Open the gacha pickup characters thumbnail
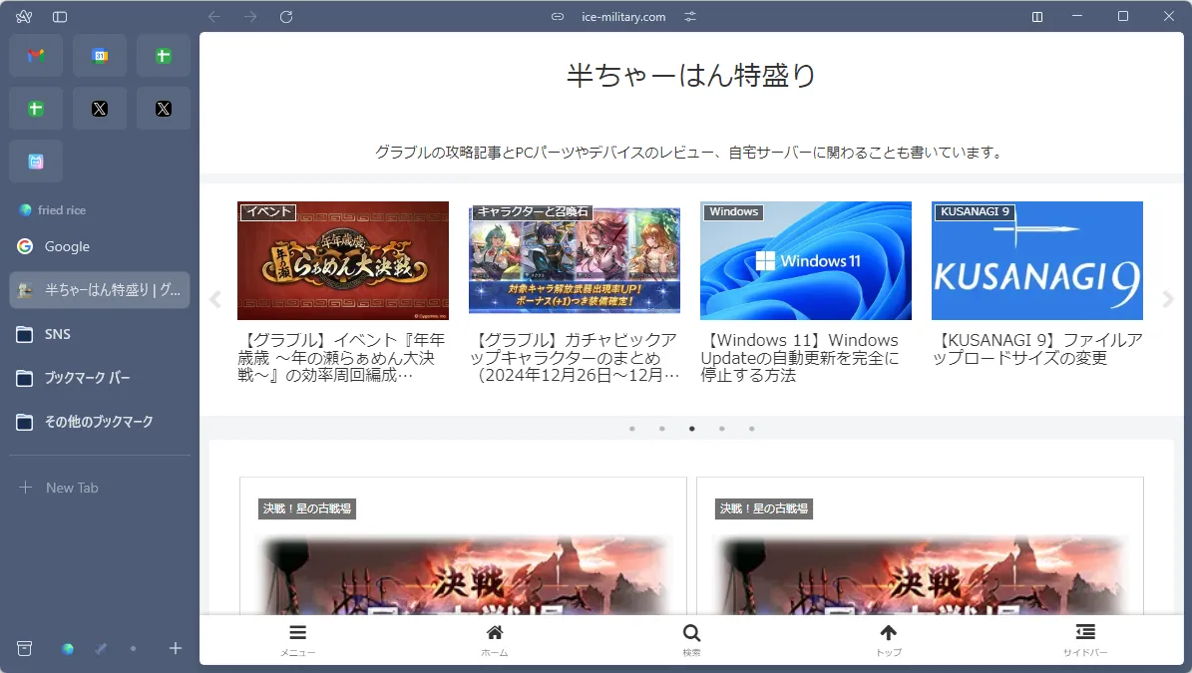Screen dimensions: 1192x673 [574, 260]
